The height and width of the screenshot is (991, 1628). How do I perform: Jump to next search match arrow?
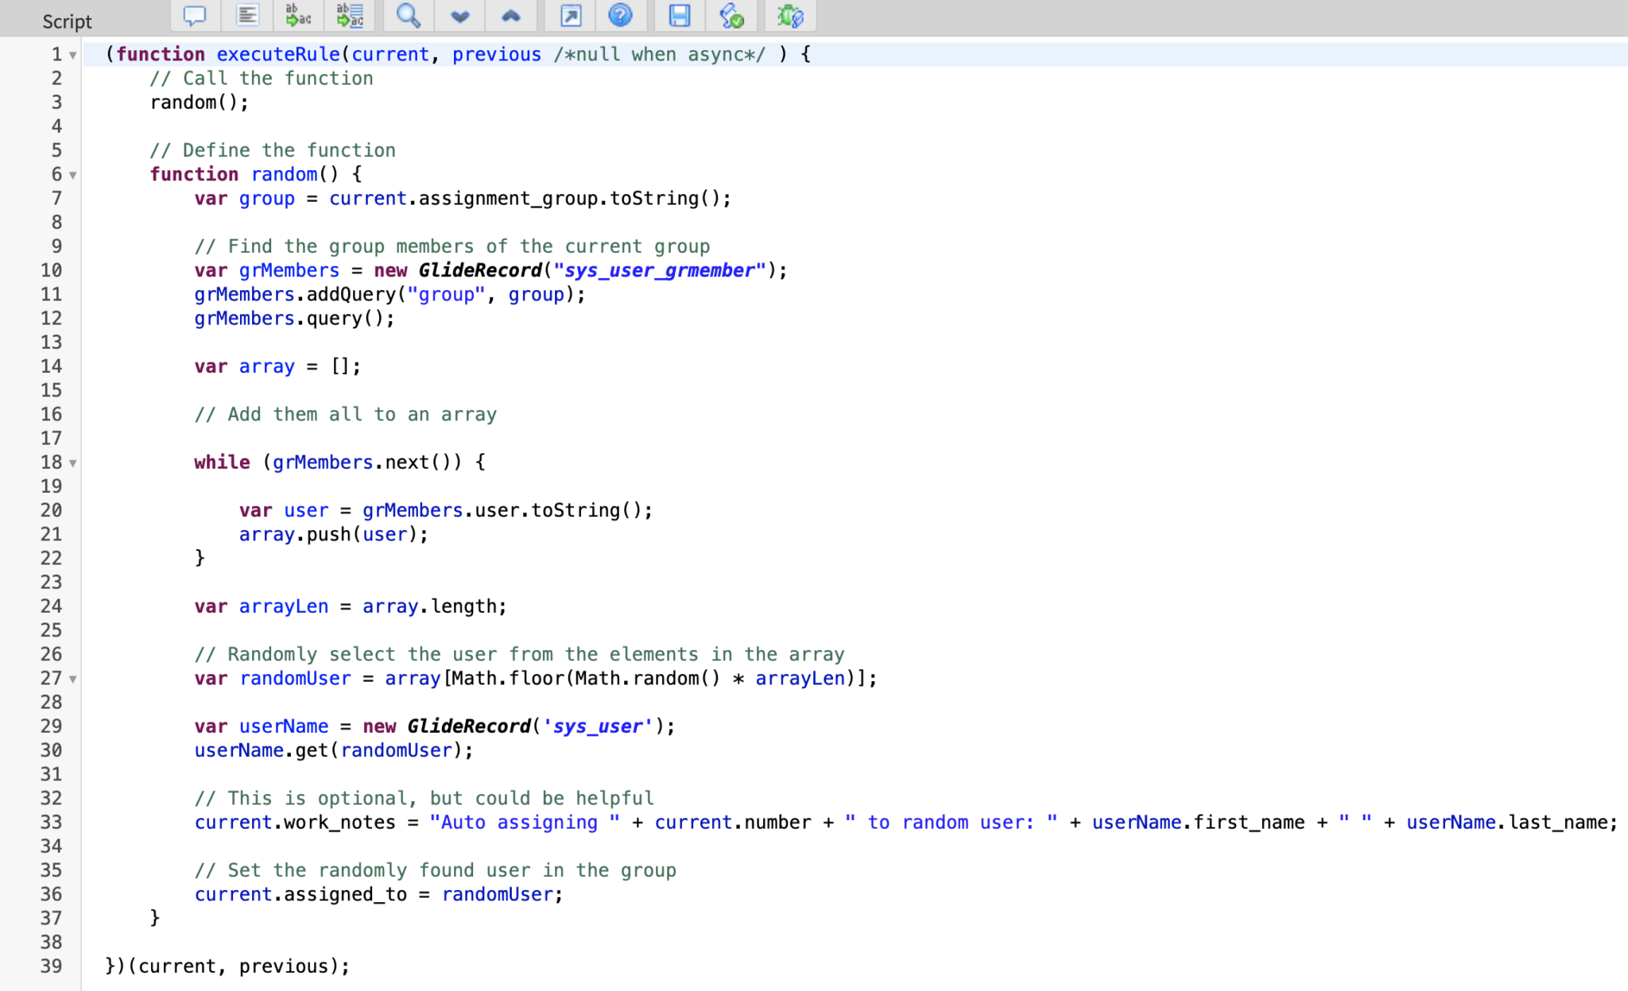(x=459, y=16)
